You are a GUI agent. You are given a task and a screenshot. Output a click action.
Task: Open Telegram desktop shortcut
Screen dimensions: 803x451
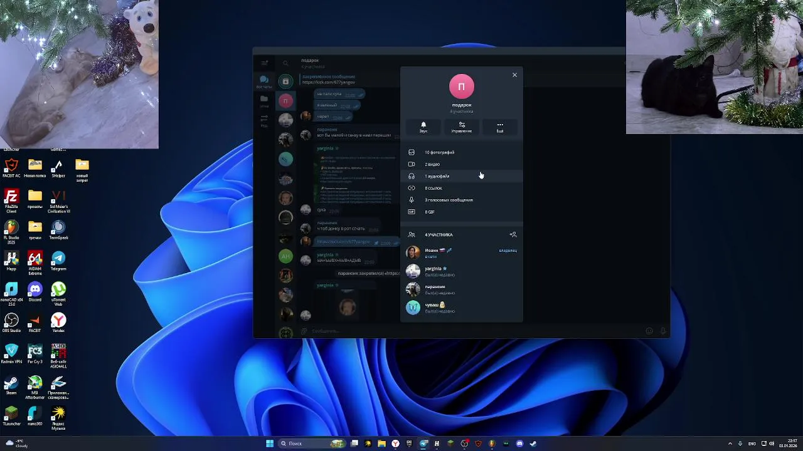pos(58,261)
